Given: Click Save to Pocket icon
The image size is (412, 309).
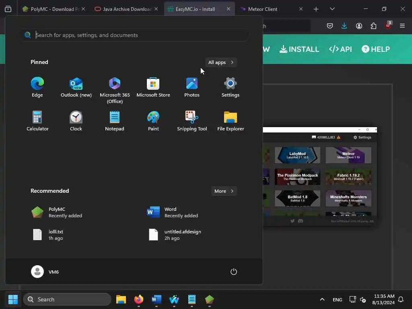Looking at the screenshot, I should [x=330, y=26].
